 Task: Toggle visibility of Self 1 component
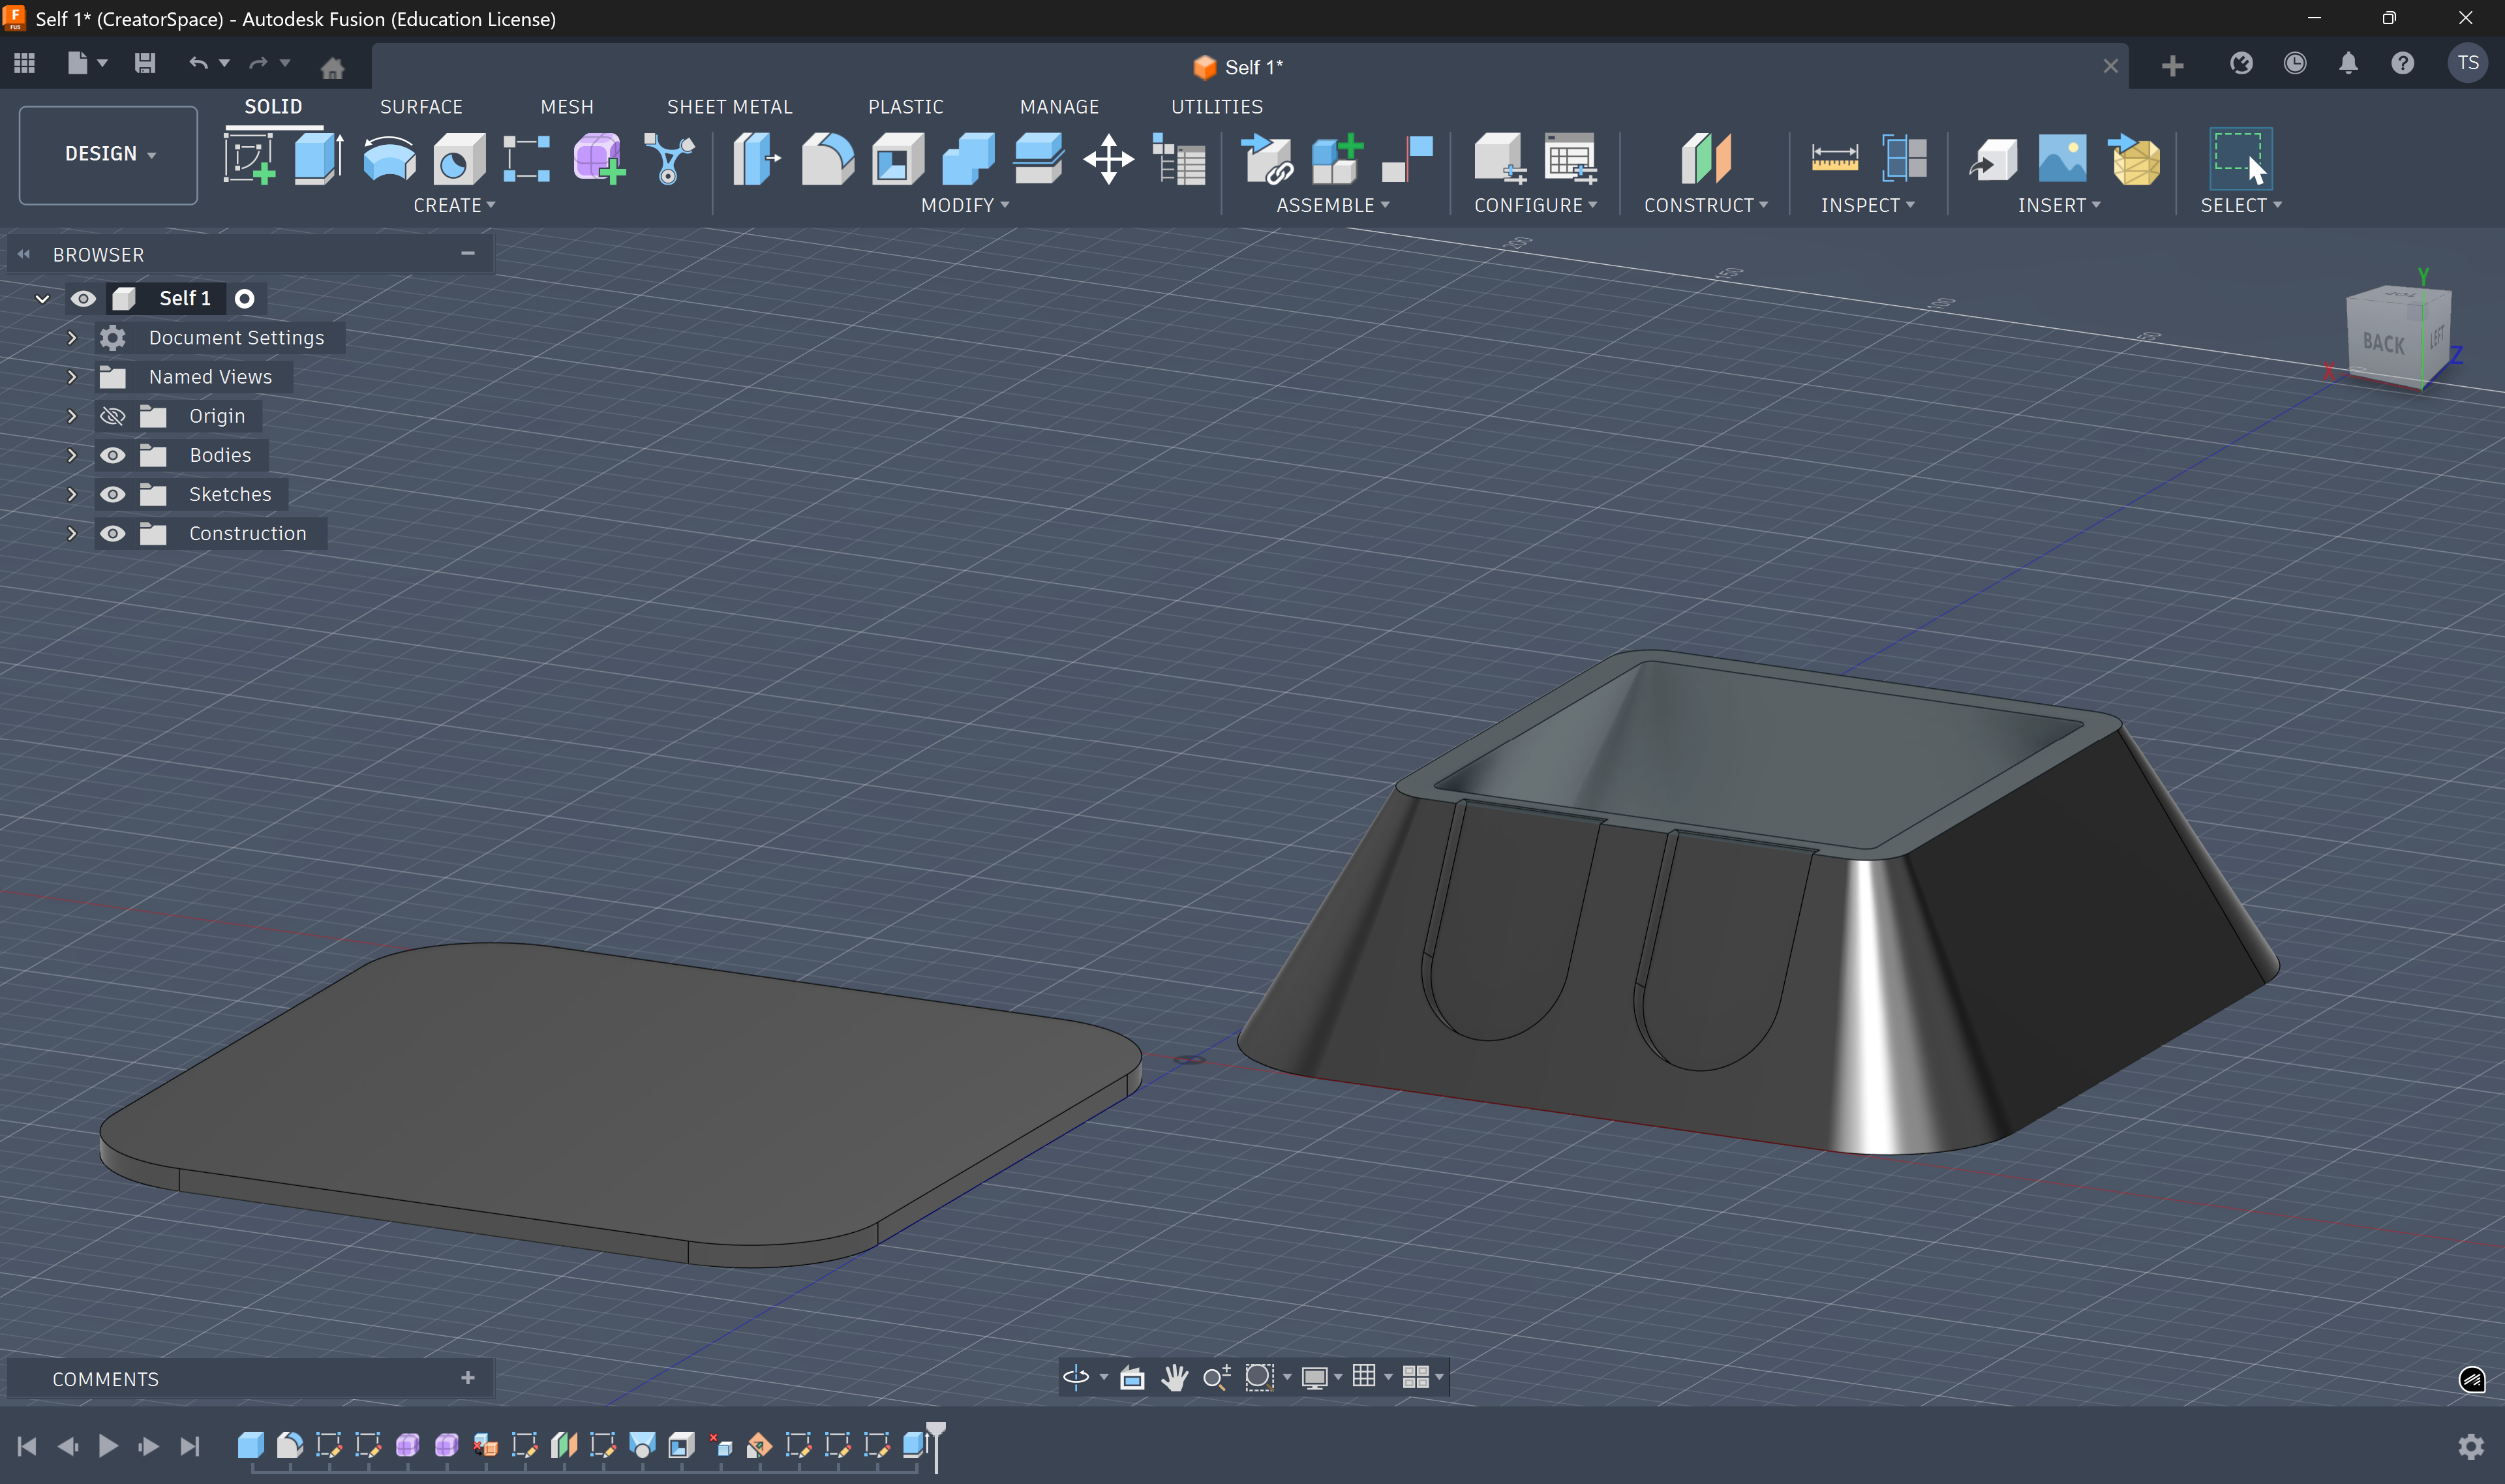[x=83, y=299]
